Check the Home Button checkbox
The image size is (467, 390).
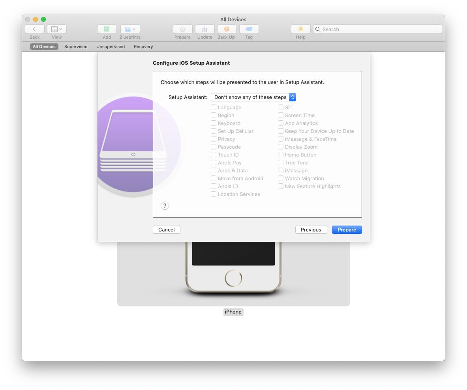click(x=281, y=155)
